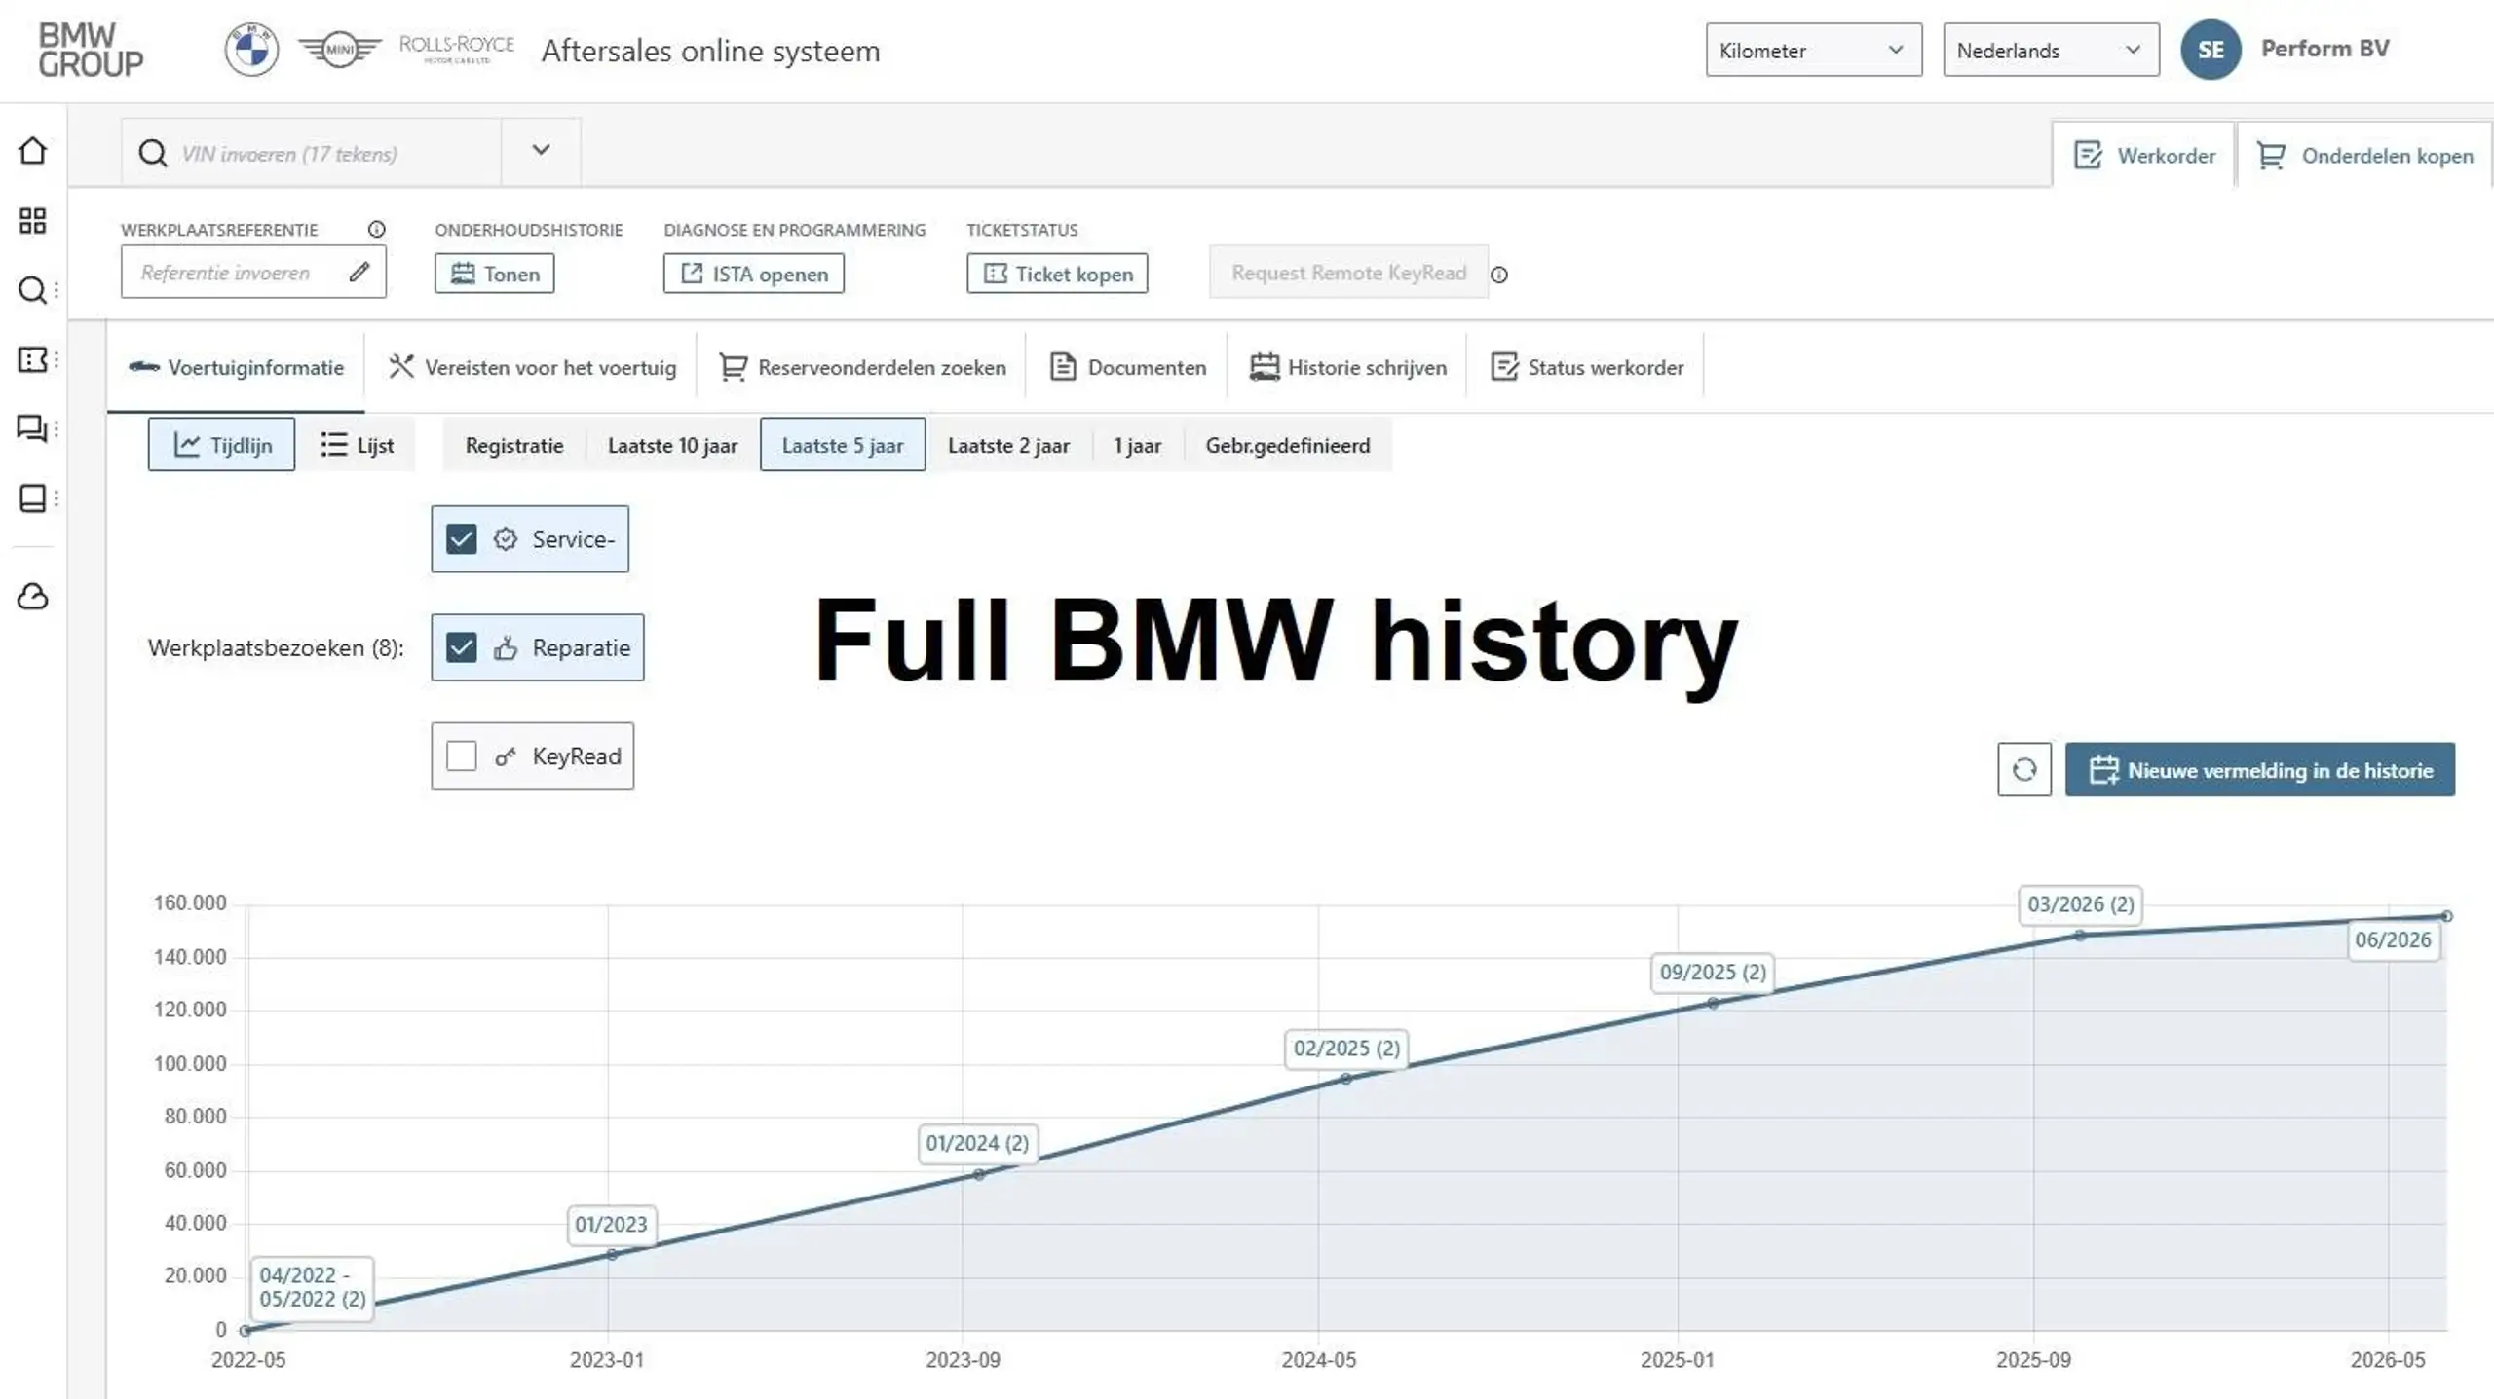Go to the Home sidebar icon
This screenshot has height=1399, width=2494.
click(32, 151)
